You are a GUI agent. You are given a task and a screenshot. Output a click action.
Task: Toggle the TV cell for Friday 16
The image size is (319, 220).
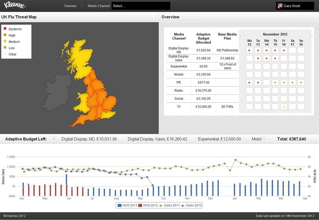284,106
